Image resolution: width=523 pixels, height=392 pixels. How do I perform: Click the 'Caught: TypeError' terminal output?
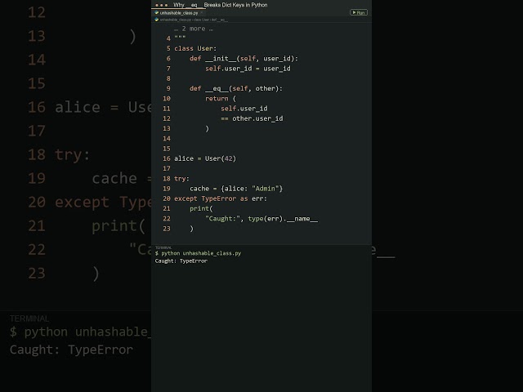pyautogui.click(x=181, y=261)
